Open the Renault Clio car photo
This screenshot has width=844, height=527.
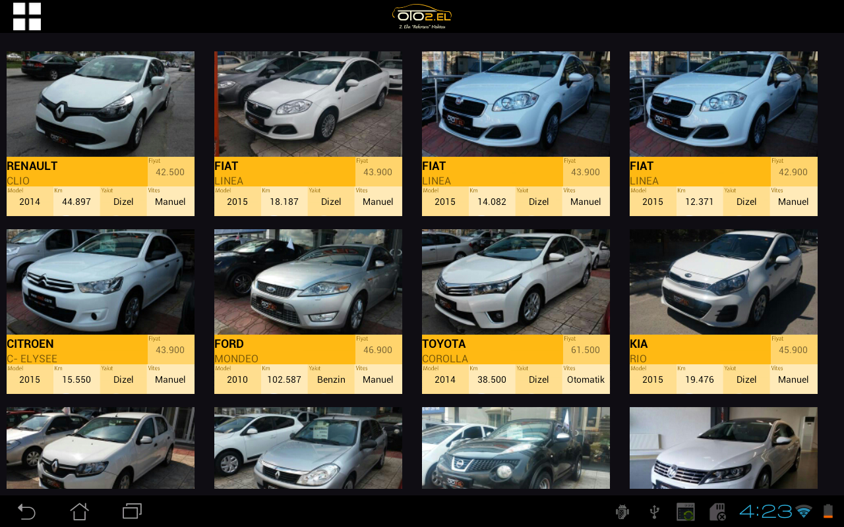(x=100, y=104)
